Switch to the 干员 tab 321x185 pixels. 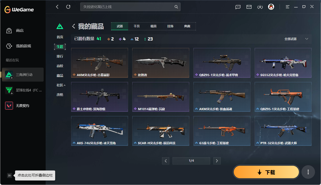137,26
